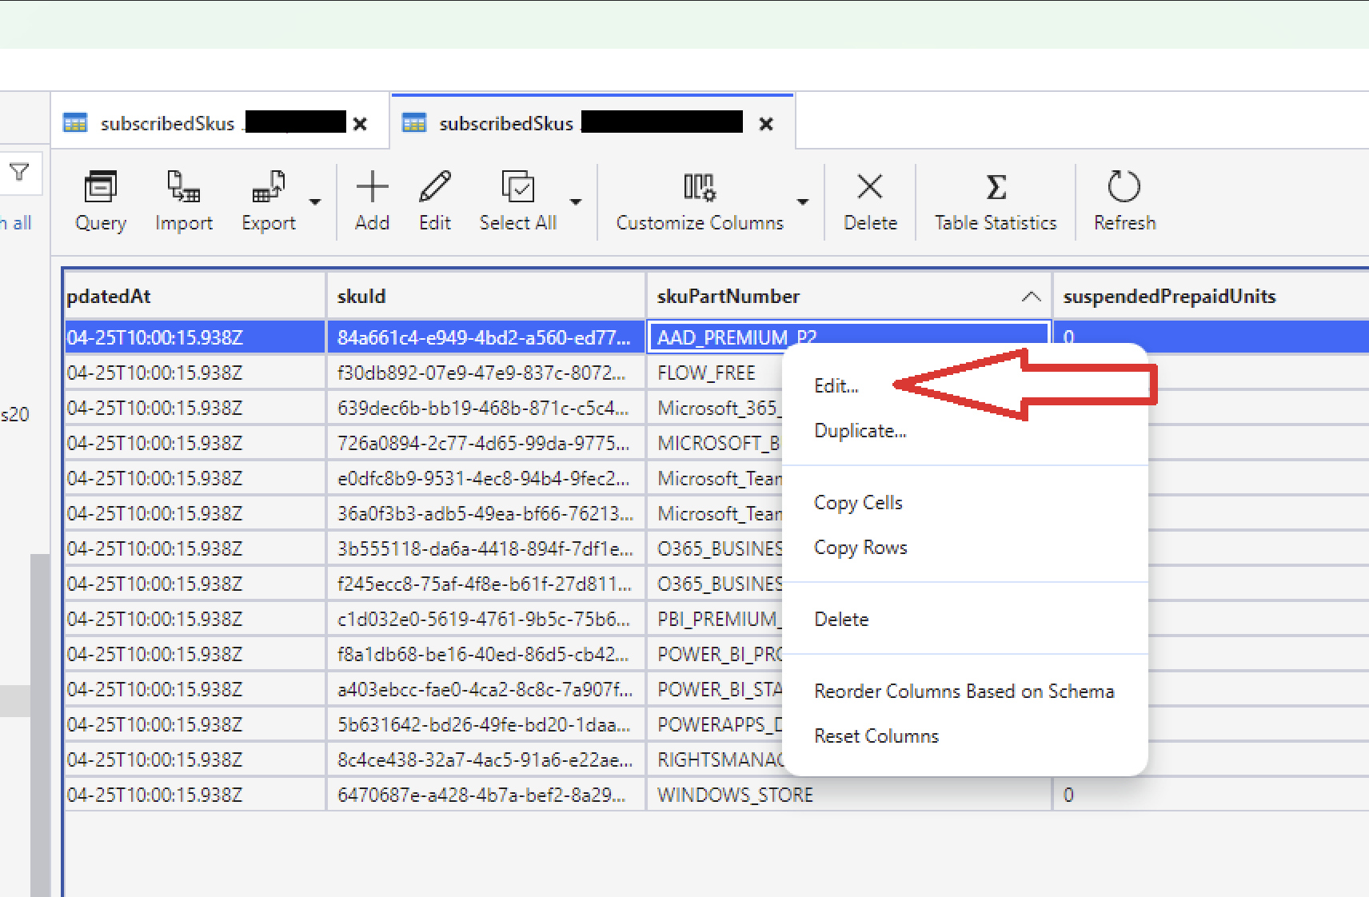Select Reorder Columns Based on Schema

964,692
